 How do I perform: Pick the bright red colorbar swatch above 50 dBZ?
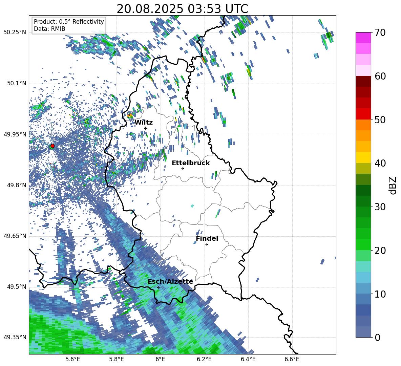pyautogui.click(x=363, y=114)
